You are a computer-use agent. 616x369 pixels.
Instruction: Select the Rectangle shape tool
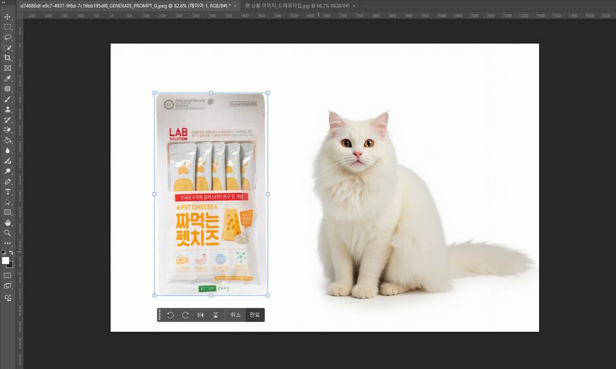click(7, 212)
